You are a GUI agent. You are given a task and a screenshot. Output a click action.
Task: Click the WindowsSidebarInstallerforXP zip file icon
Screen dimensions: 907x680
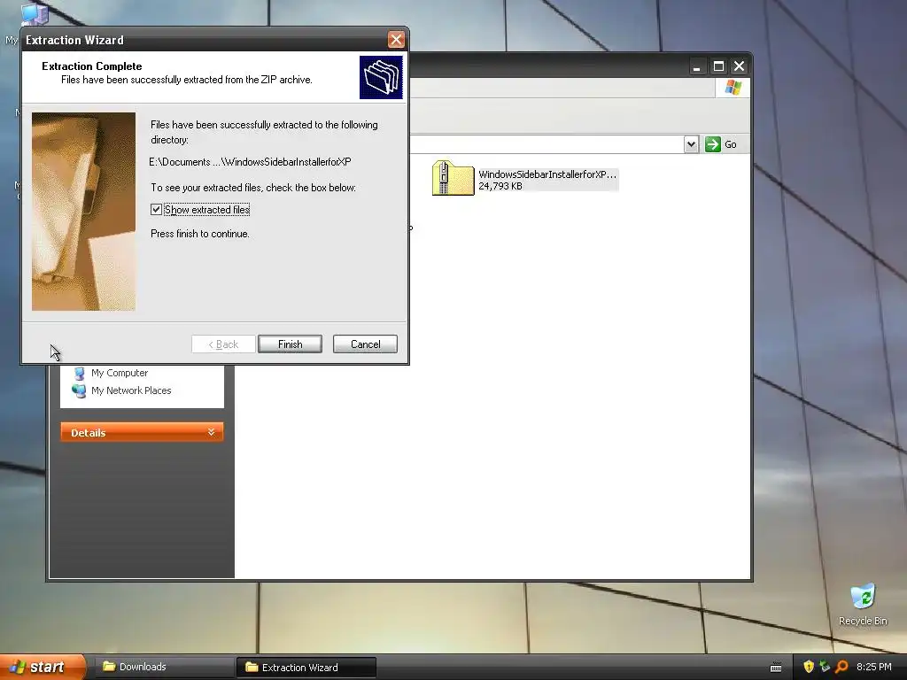pos(453,178)
